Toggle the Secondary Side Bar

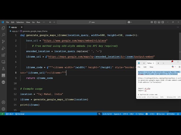(x=163, y=22)
